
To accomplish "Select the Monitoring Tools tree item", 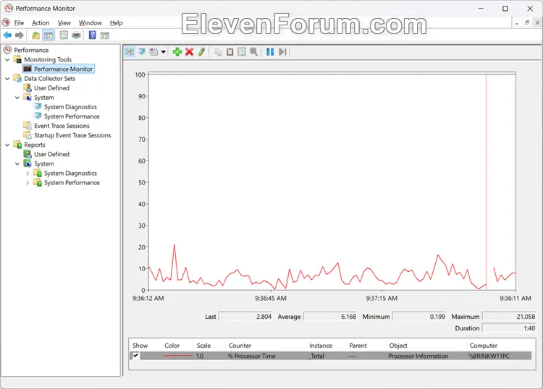I will pos(48,59).
